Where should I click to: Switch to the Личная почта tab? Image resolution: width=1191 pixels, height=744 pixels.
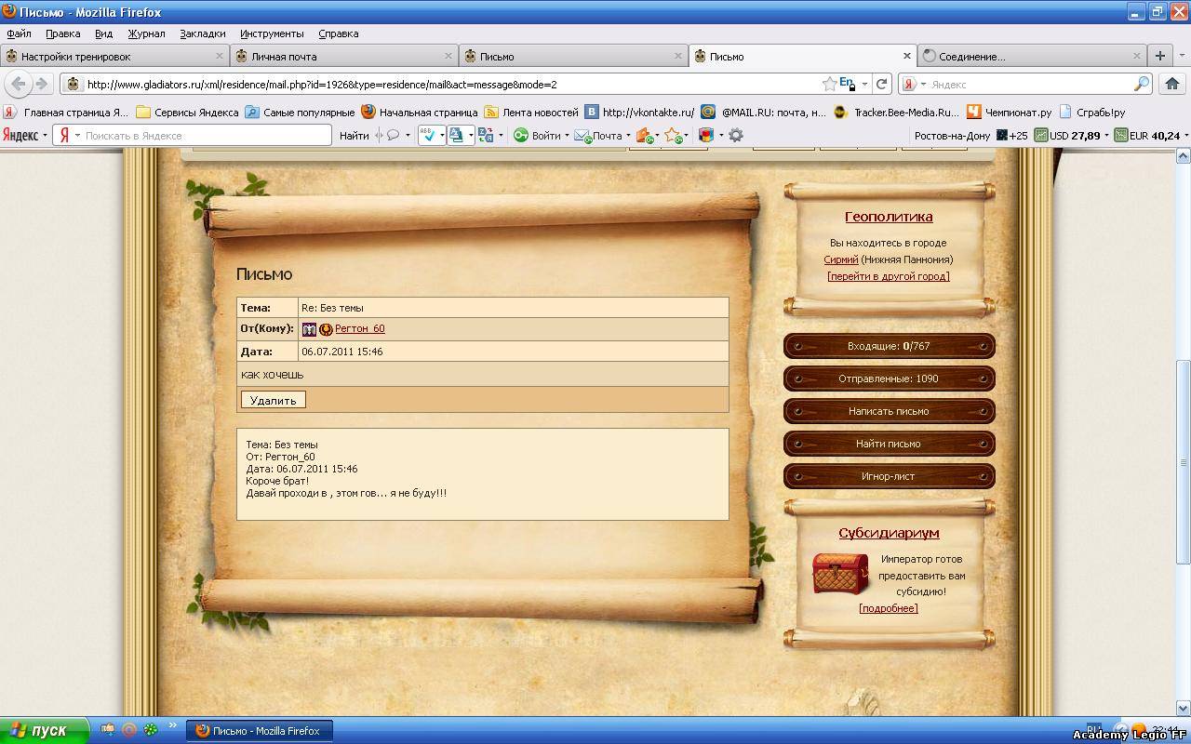(345, 56)
